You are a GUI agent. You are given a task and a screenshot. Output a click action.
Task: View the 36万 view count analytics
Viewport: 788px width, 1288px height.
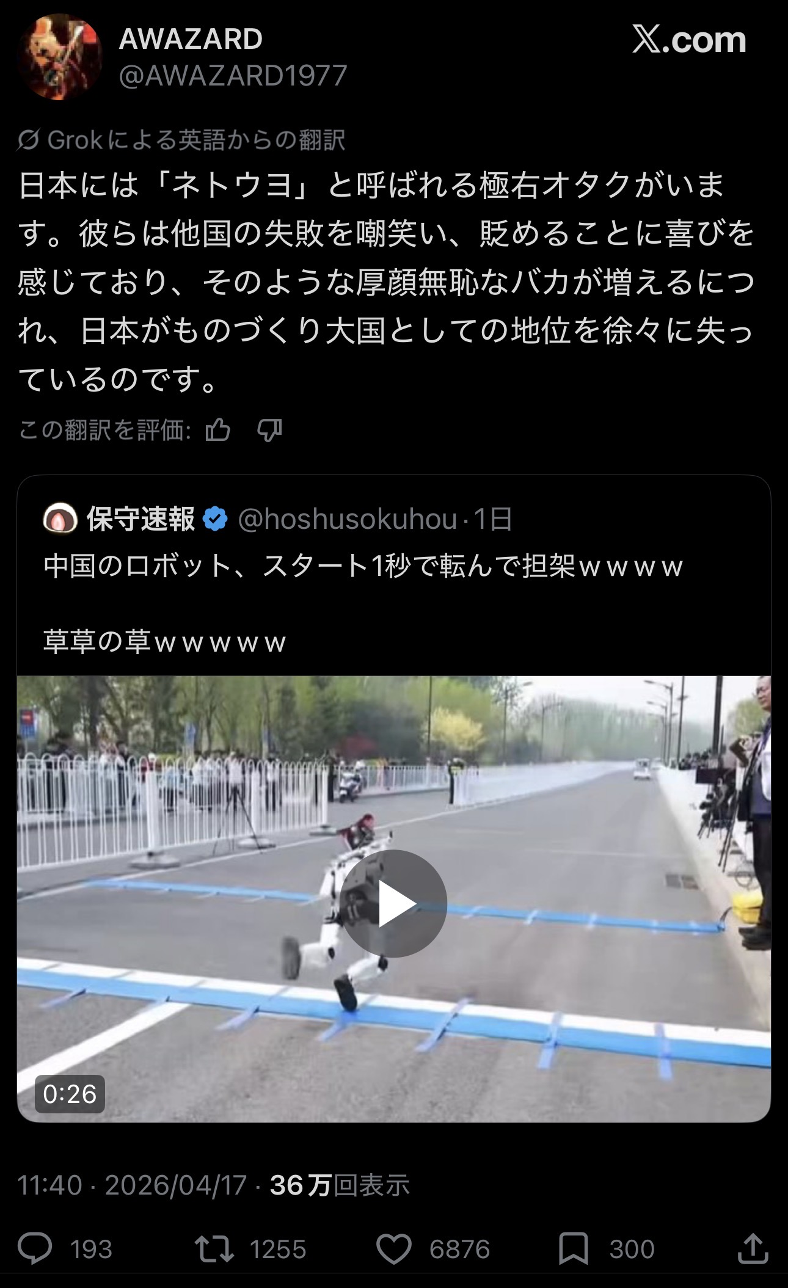340,1185
